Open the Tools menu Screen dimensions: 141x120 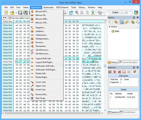coord(73,7)
